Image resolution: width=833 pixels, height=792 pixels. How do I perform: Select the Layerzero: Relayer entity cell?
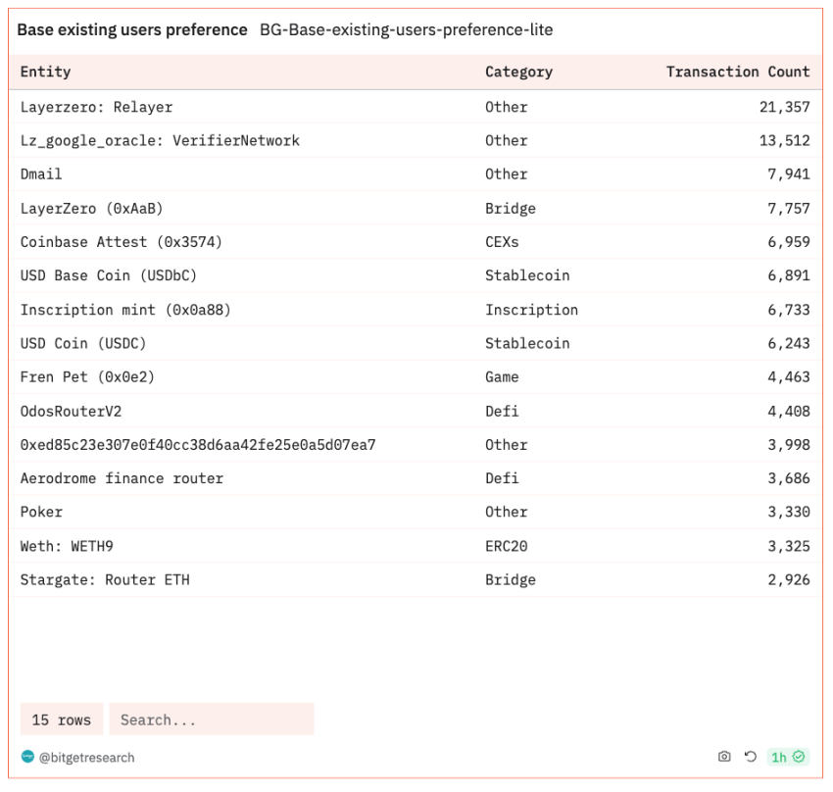pyautogui.click(x=96, y=107)
